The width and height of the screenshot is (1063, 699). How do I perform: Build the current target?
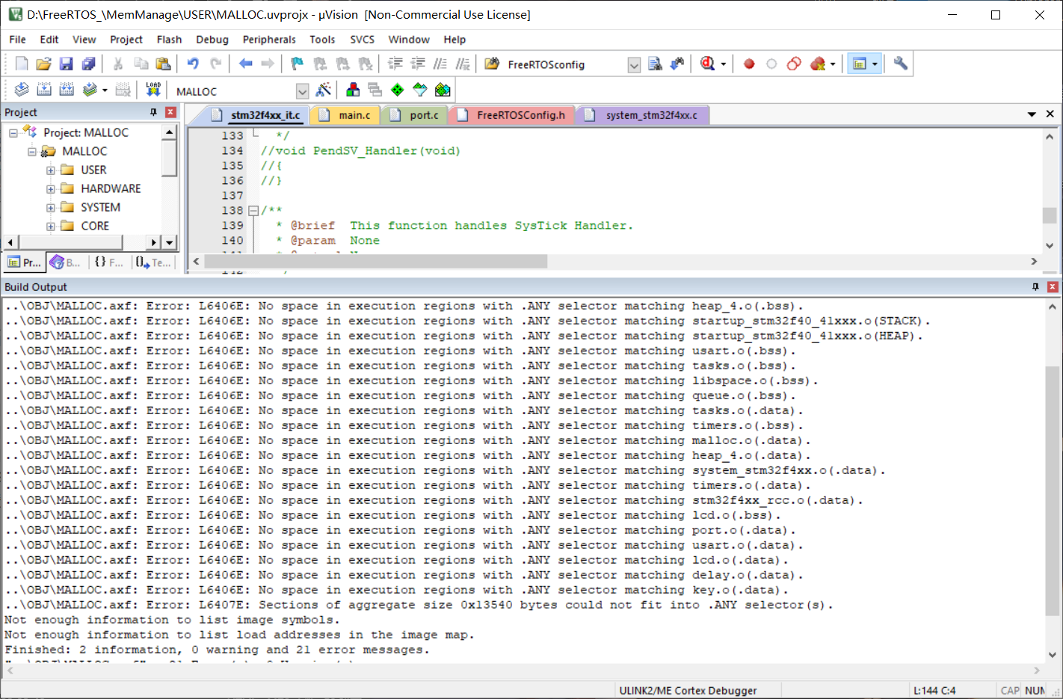point(45,90)
